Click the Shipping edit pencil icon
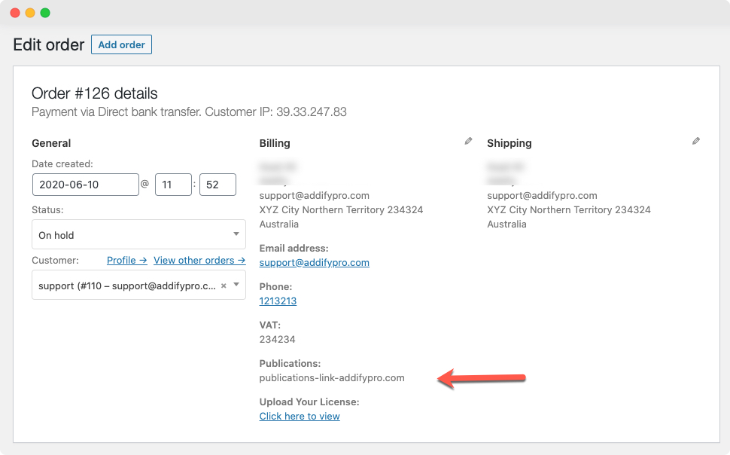Screen dimensions: 730x455 (x=696, y=141)
